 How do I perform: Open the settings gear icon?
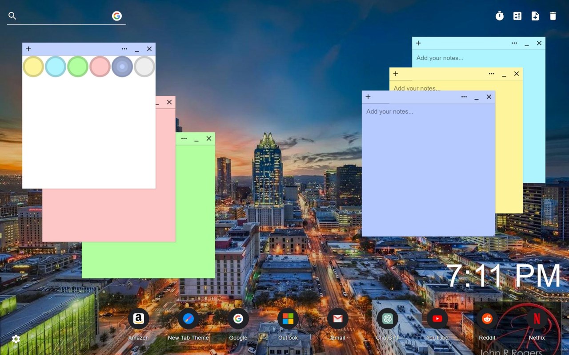point(16,339)
